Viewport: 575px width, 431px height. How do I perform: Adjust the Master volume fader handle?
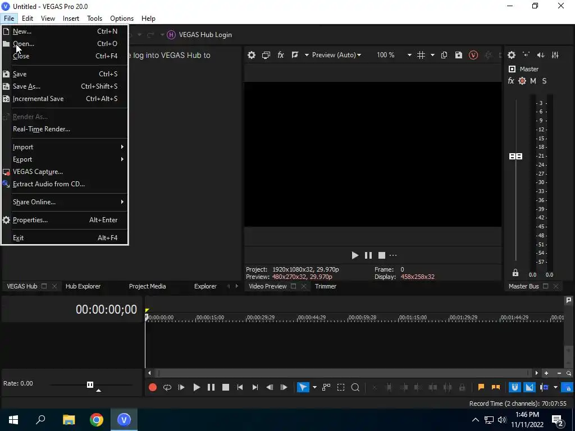pyautogui.click(x=515, y=157)
